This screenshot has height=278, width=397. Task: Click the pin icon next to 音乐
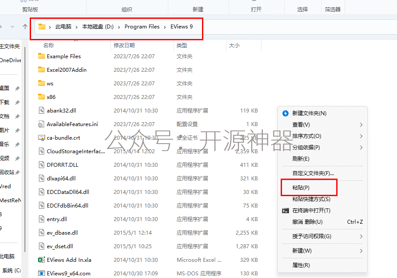coord(17,144)
